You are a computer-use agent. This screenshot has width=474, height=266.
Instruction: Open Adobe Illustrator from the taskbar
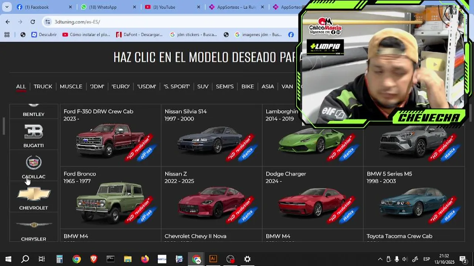[x=213, y=259]
